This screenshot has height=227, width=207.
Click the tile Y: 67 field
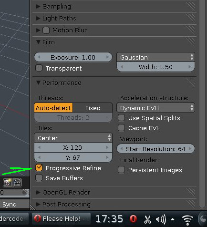point(73,157)
